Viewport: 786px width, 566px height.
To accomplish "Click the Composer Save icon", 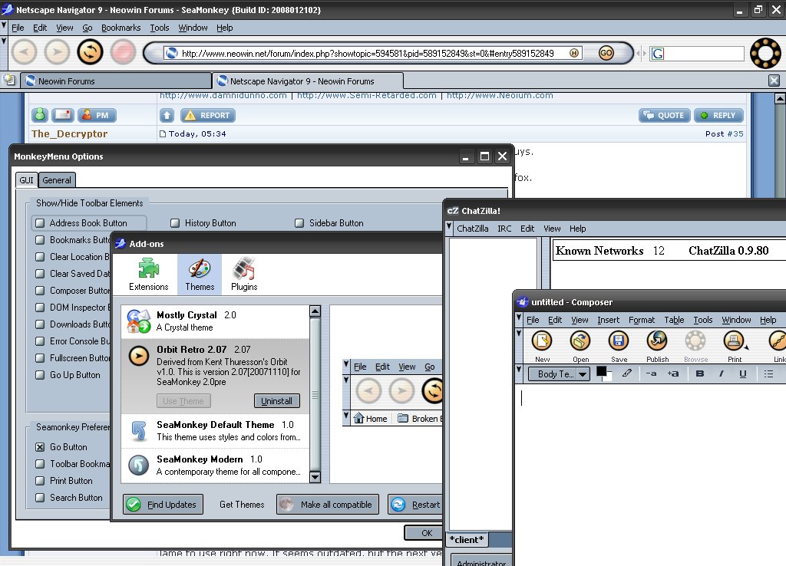I will point(619,341).
